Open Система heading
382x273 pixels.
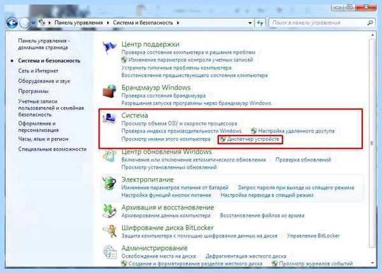pyautogui.click(x=134, y=115)
